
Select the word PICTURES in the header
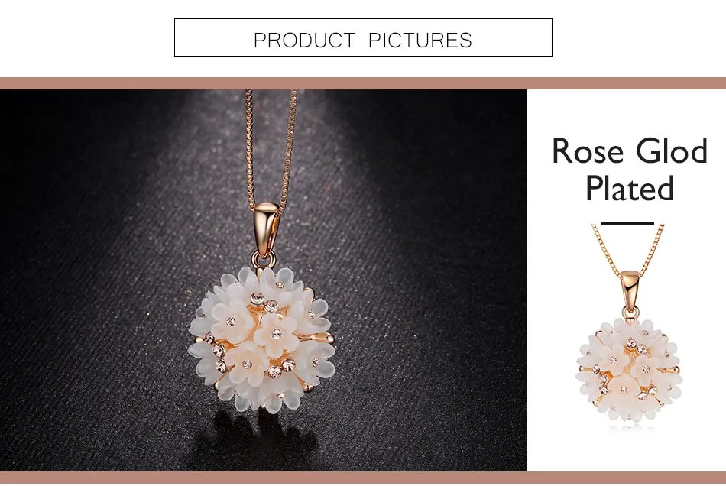click(420, 40)
